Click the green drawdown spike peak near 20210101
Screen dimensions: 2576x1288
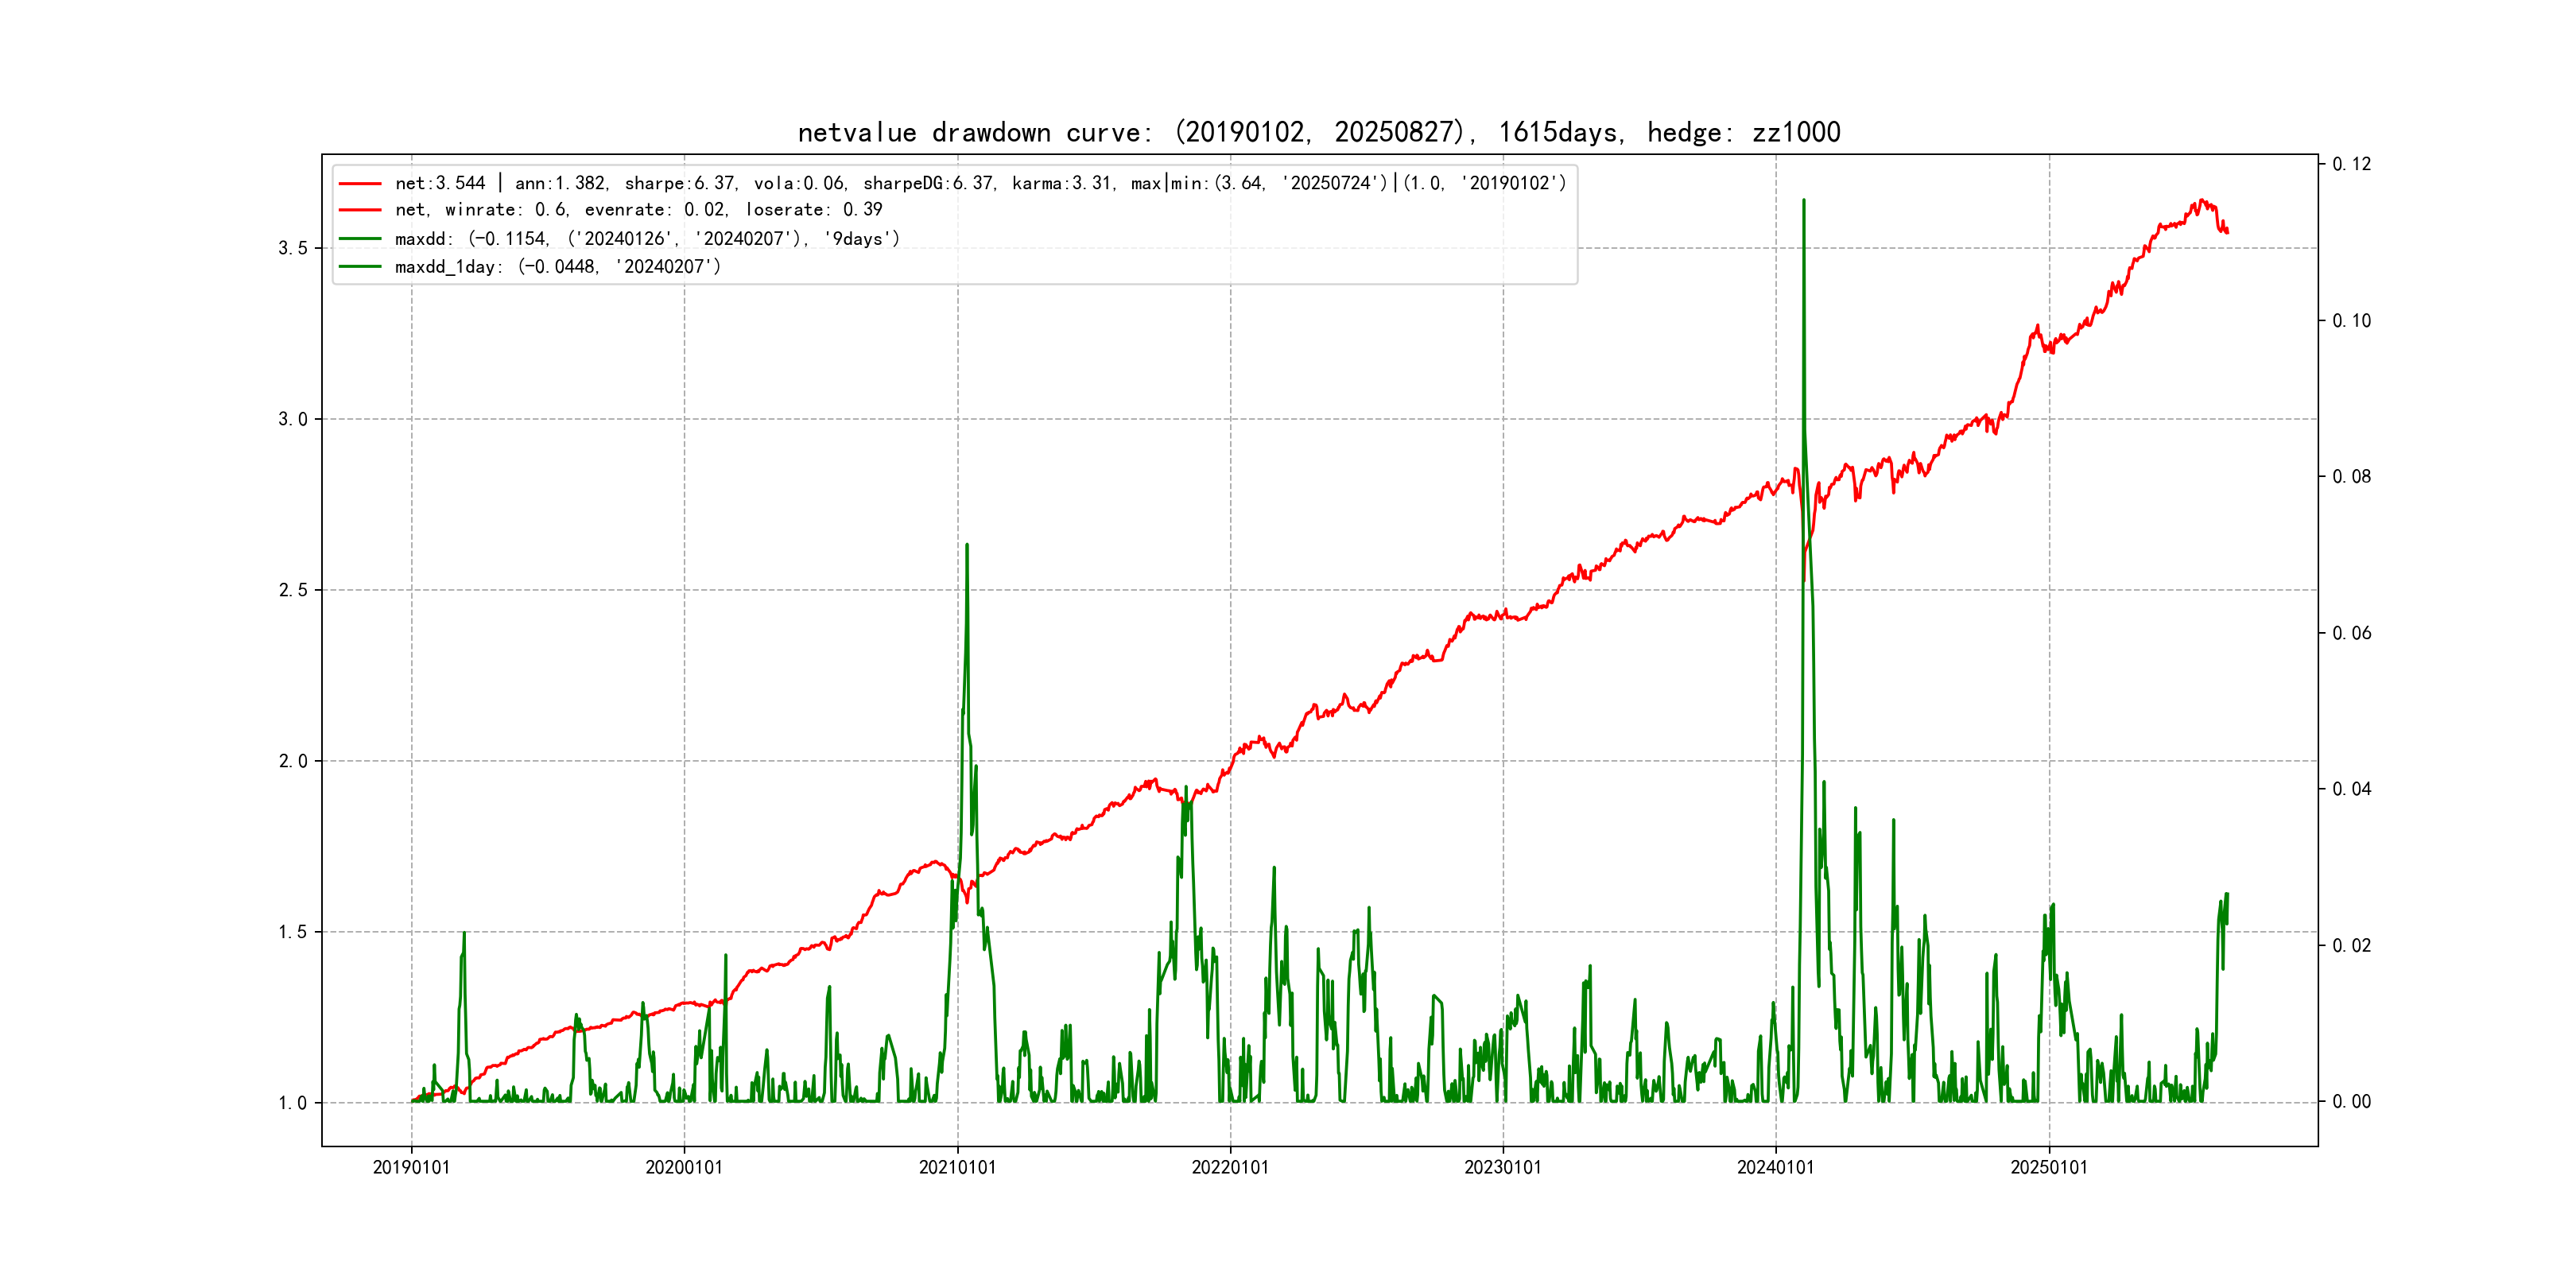tap(967, 546)
